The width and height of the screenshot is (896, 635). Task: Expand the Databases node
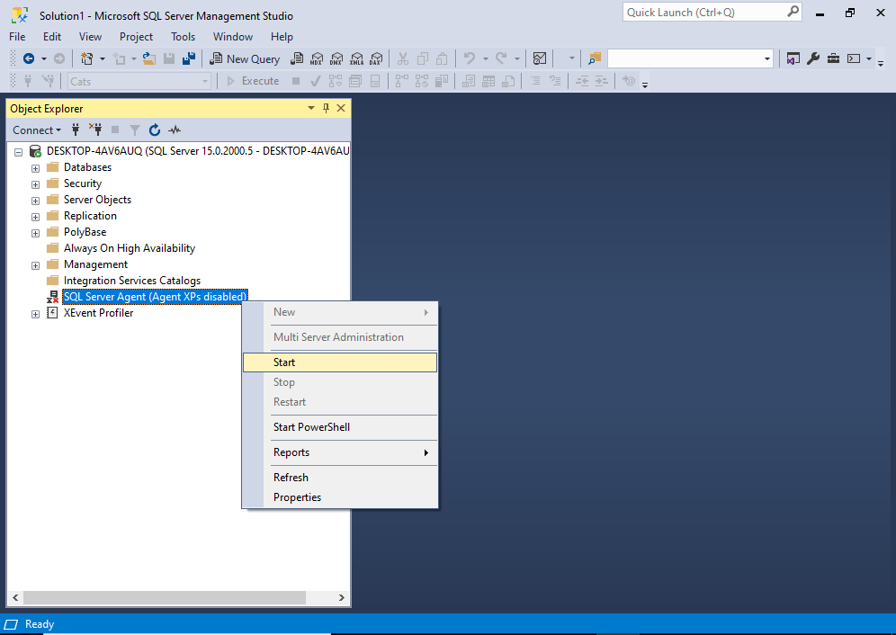[x=35, y=166]
